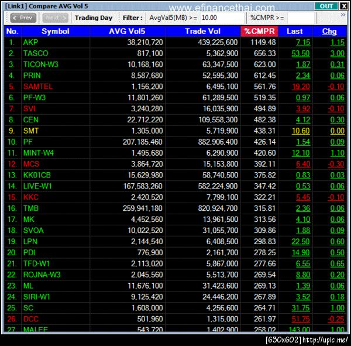
Task: Click the Trading Day toolbar label
Action: (x=94, y=18)
